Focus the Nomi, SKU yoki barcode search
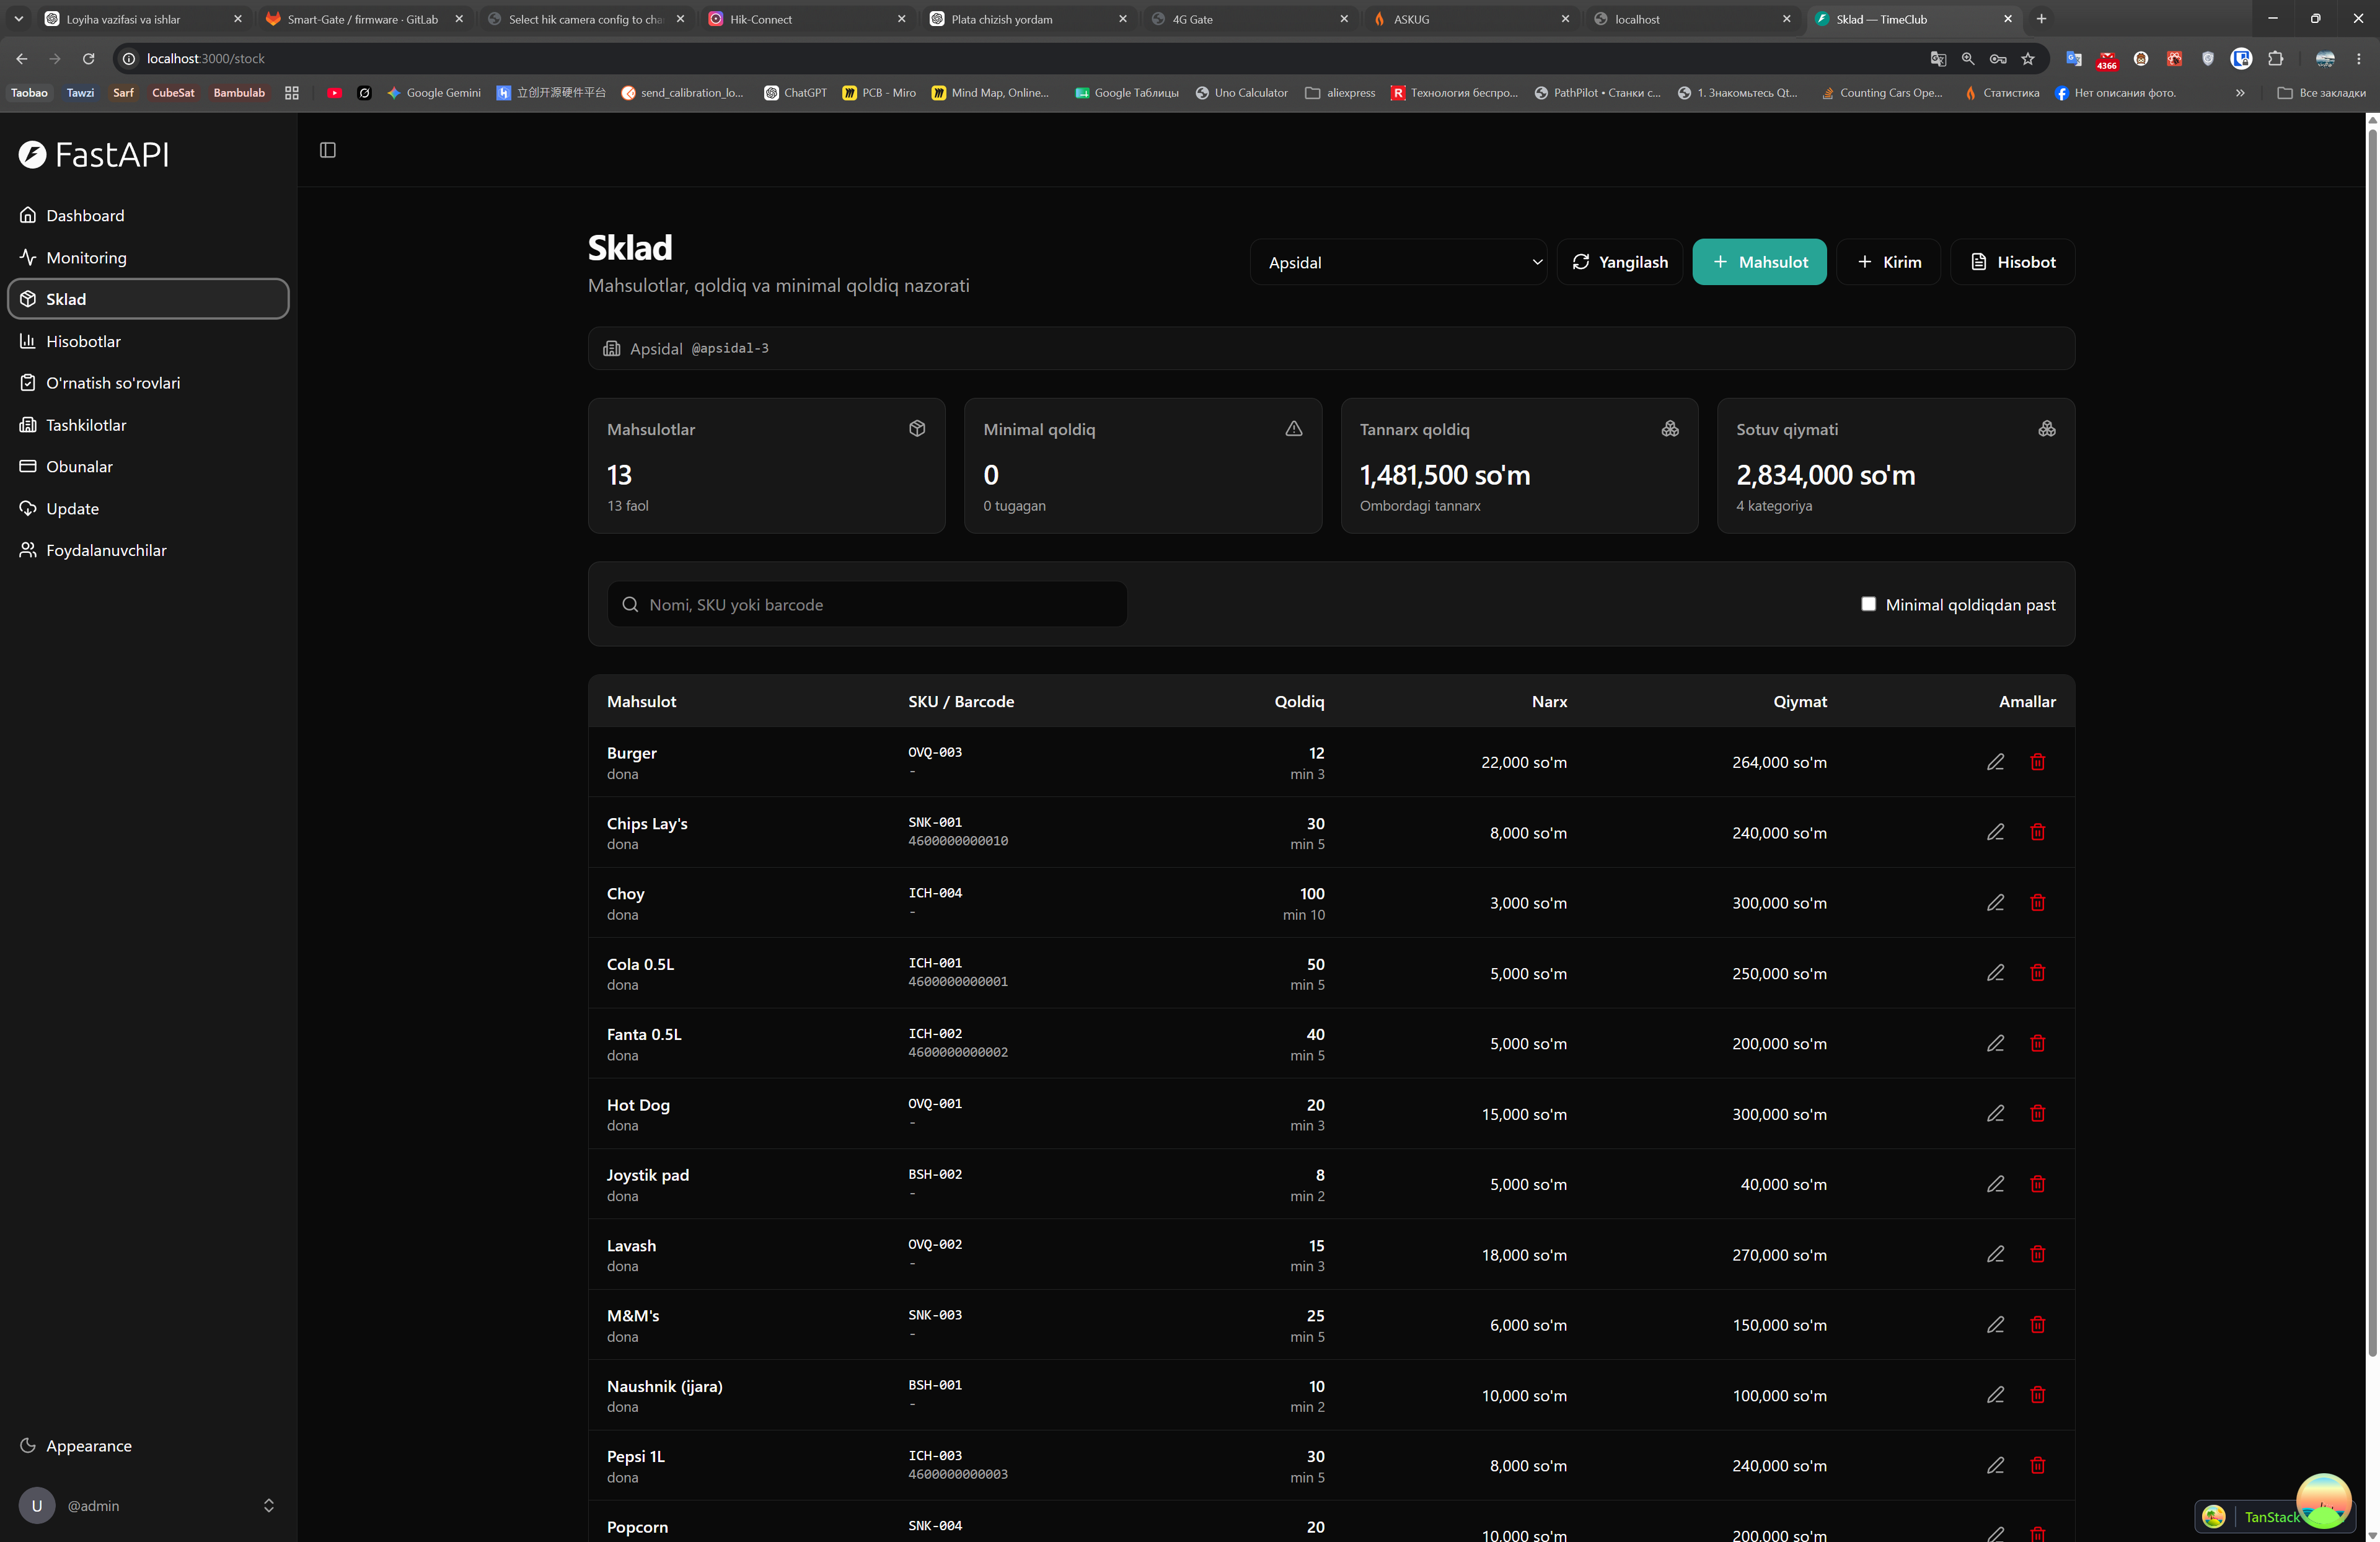Viewport: 2380px width, 1542px height. click(867, 604)
